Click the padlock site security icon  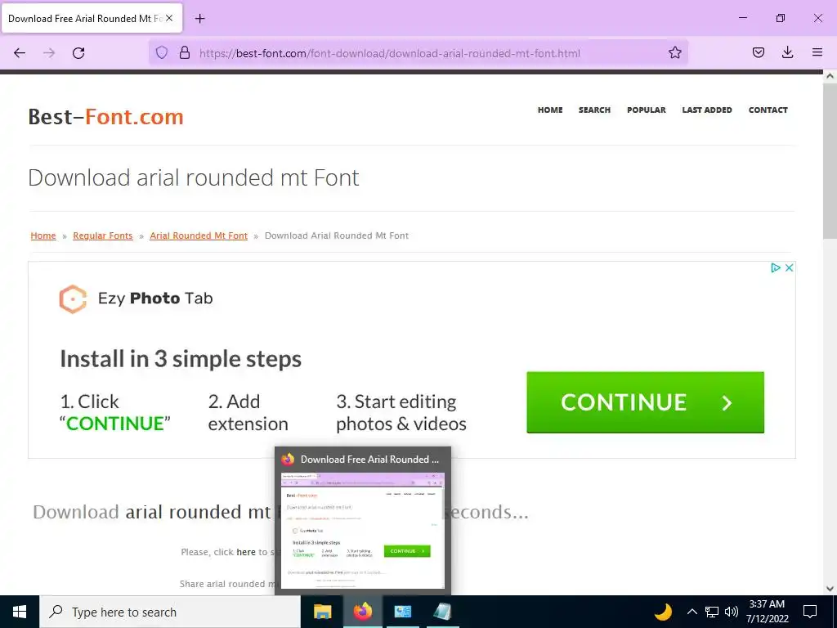[x=185, y=52]
